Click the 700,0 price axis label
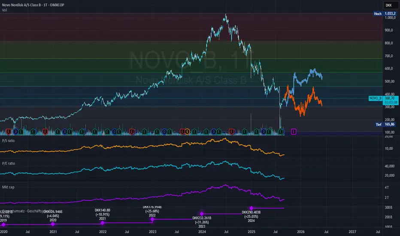The height and width of the screenshot is (236, 400). point(389,56)
